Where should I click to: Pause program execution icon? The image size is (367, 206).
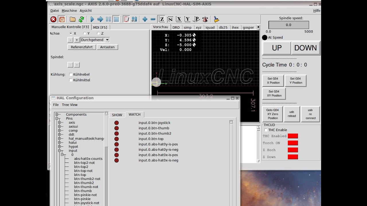coord(108,19)
